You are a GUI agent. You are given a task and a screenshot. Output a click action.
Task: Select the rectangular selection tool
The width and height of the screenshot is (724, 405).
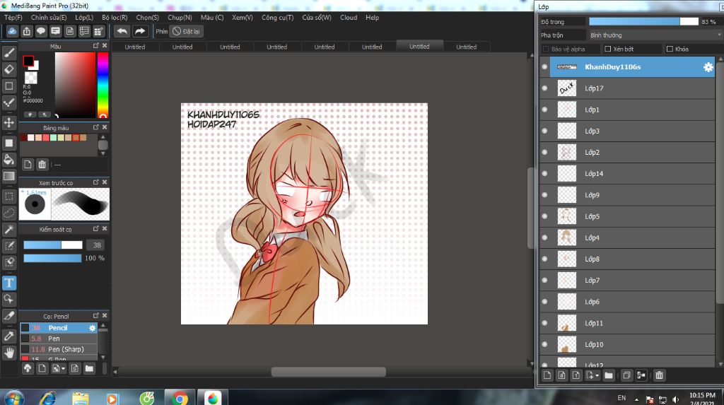[x=8, y=196]
